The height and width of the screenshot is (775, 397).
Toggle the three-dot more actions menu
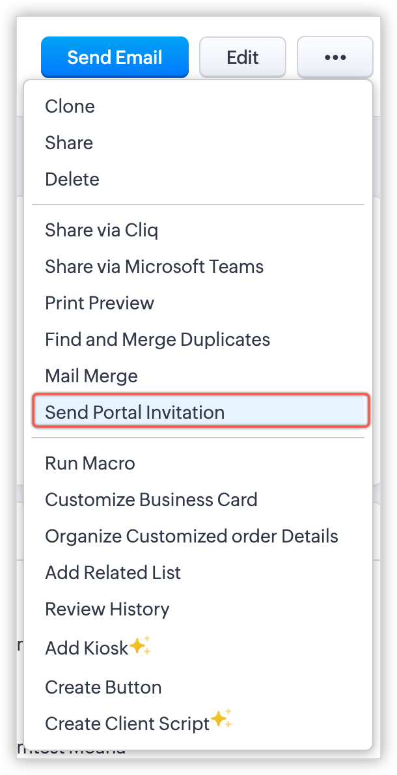pyautogui.click(x=335, y=57)
